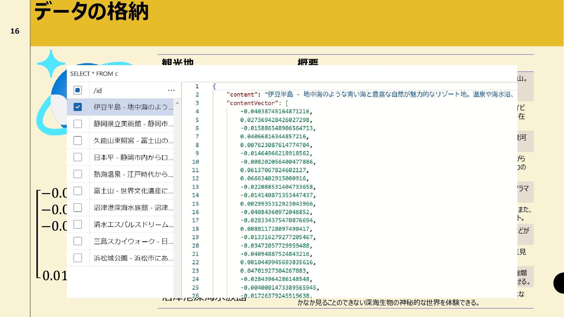Click the "contentVector" key on line 3

(x=252, y=103)
